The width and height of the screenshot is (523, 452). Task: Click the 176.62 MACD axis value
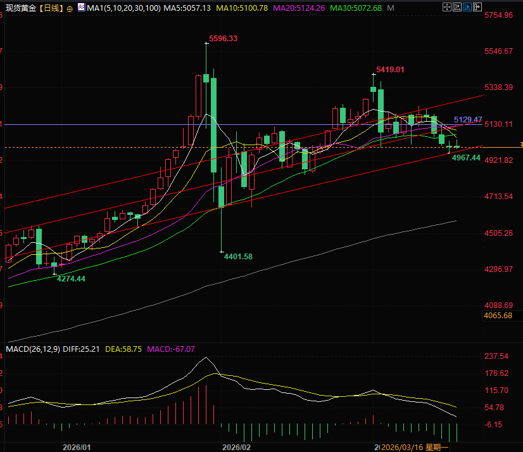[x=496, y=373]
